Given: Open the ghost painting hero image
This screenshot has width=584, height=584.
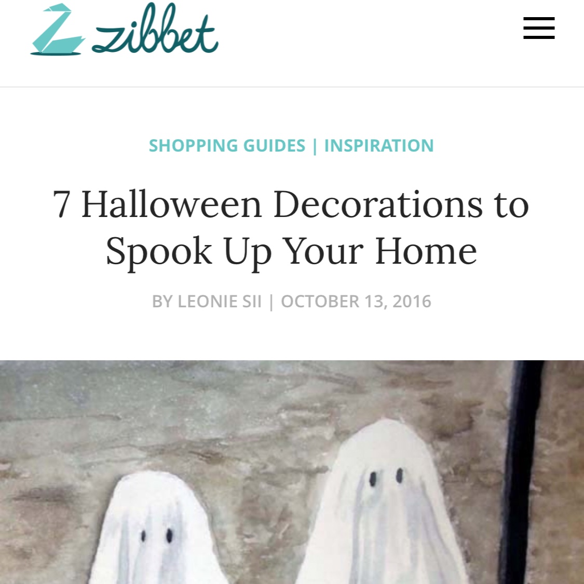Looking at the screenshot, I should coord(292,472).
